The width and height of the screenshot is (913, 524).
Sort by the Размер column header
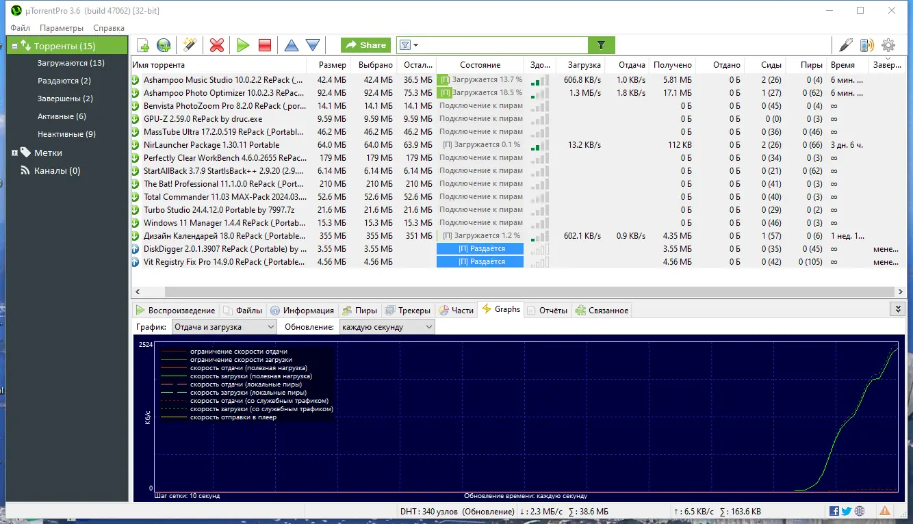pyautogui.click(x=329, y=65)
